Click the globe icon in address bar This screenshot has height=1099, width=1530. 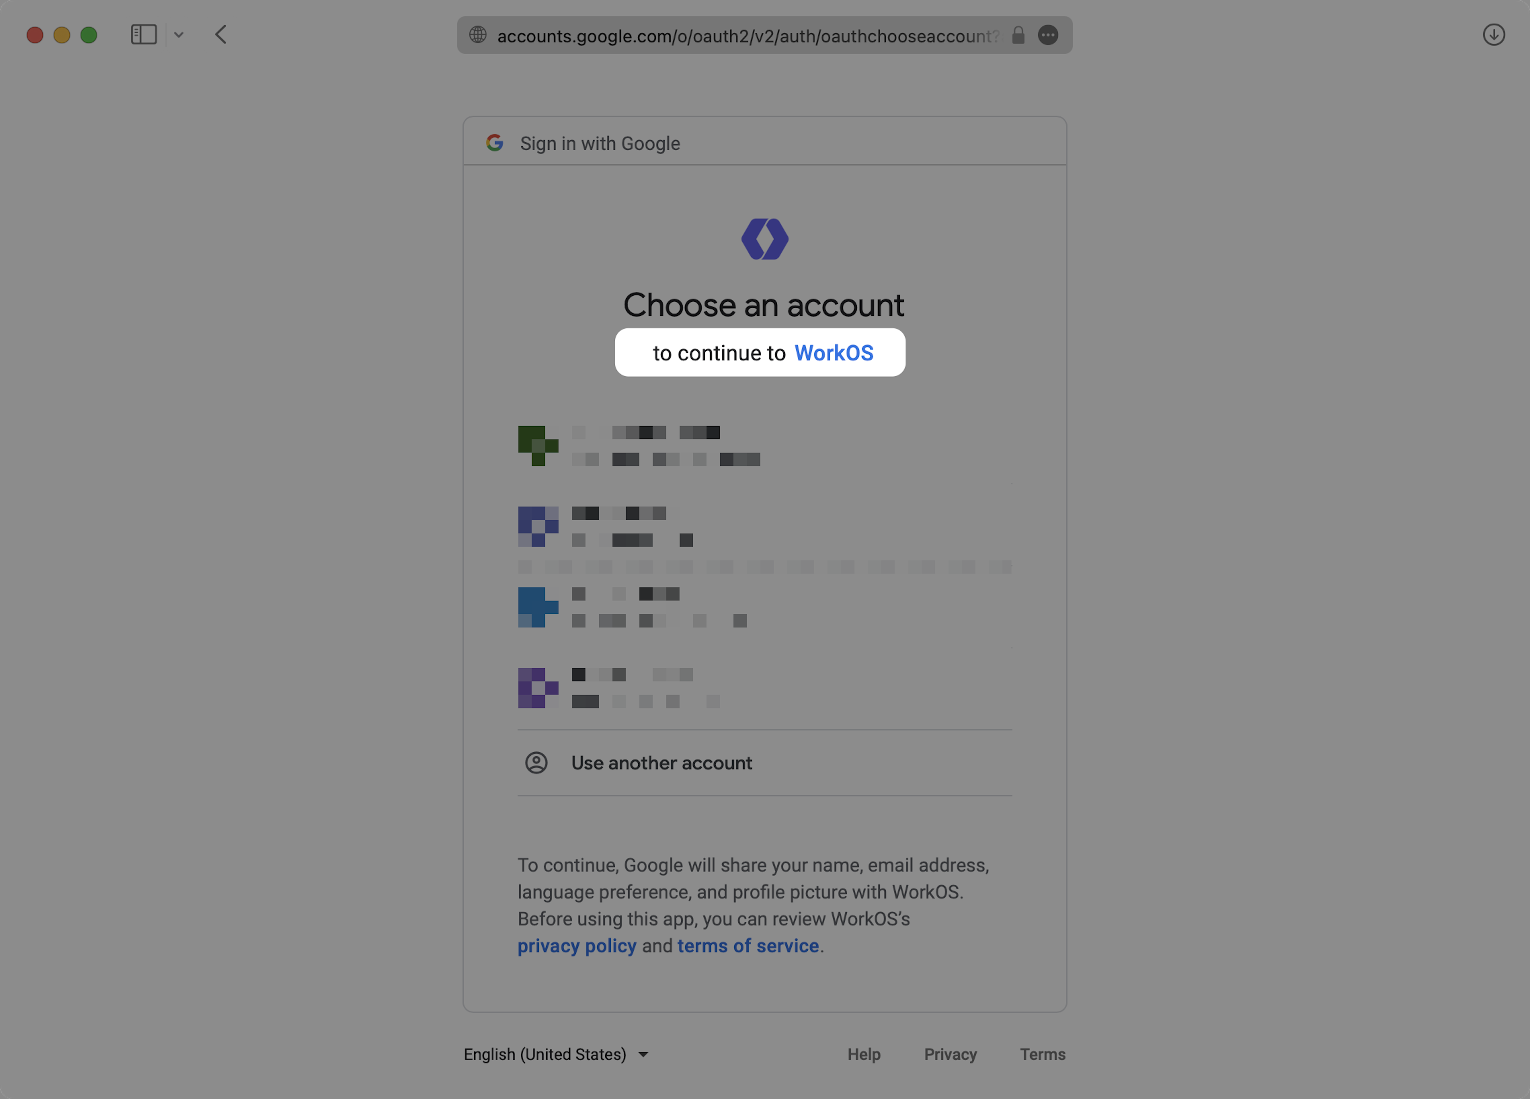coord(478,35)
